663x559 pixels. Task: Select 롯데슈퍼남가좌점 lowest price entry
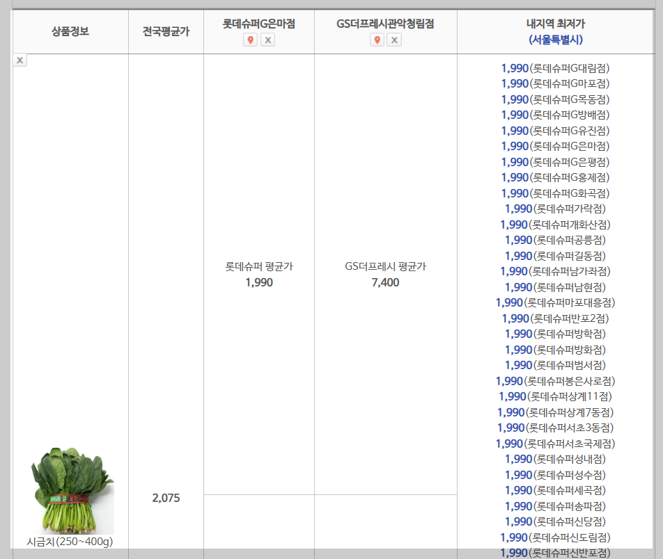[556, 271]
